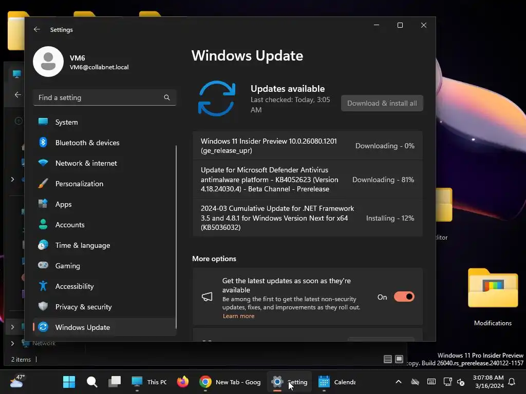526x394 pixels.
Task: Select the .NET Framework cumulative update row
Action: 307,218
